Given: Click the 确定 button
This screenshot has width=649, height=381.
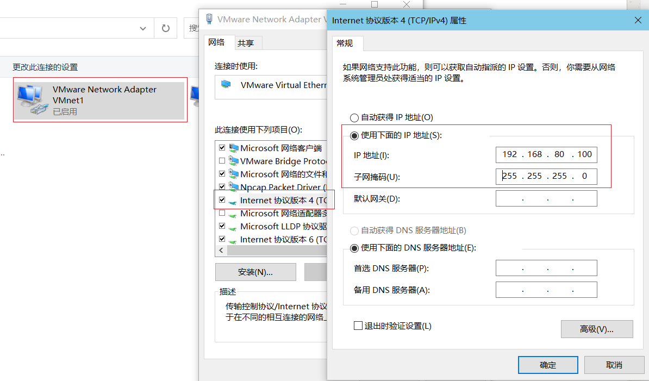Looking at the screenshot, I should (548, 365).
